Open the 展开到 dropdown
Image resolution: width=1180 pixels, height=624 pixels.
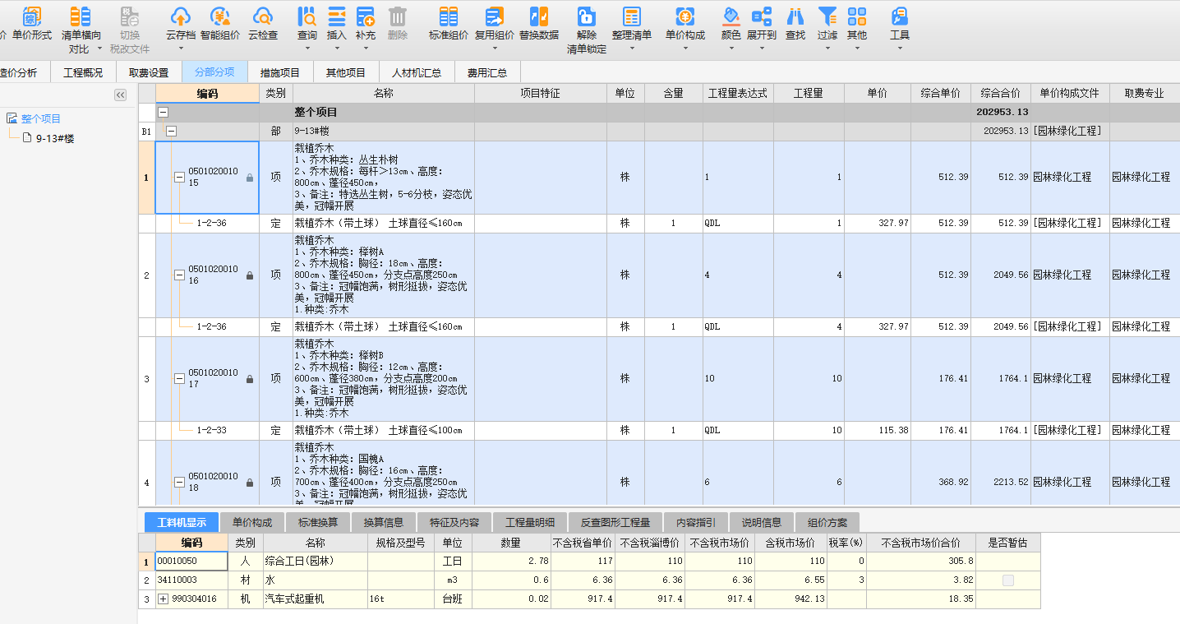pyautogui.click(x=761, y=48)
